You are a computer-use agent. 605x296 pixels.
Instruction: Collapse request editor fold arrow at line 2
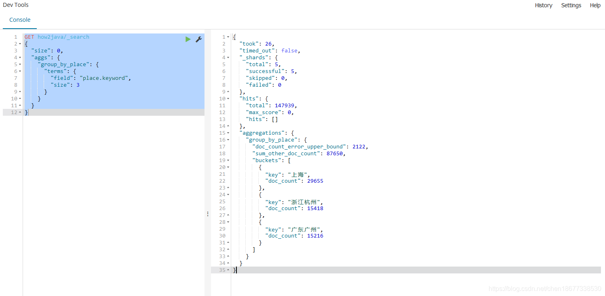[20, 44]
